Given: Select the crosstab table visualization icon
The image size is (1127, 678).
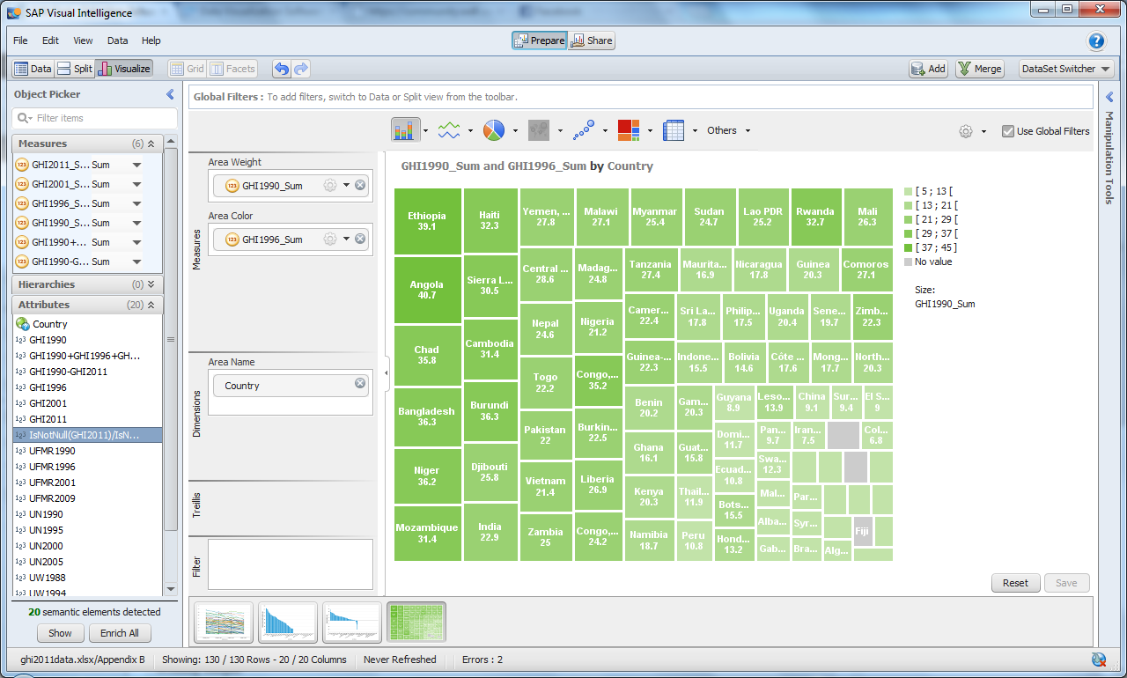Looking at the screenshot, I should [672, 129].
